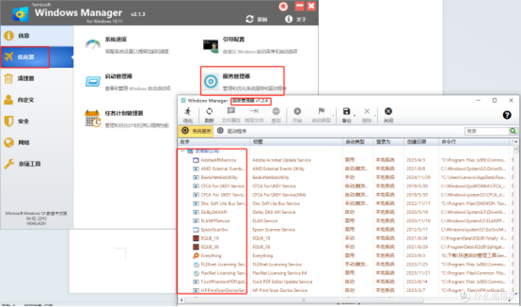Click 刷新 refresh toolbar icon in service manager
Viewport: 521px width, 307px height.
(x=209, y=115)
